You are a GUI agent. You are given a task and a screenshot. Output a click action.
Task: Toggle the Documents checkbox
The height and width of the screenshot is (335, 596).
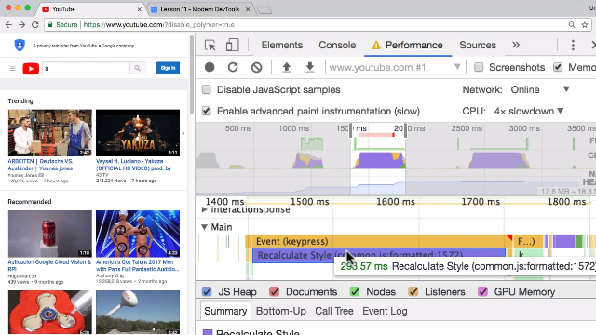275,291
